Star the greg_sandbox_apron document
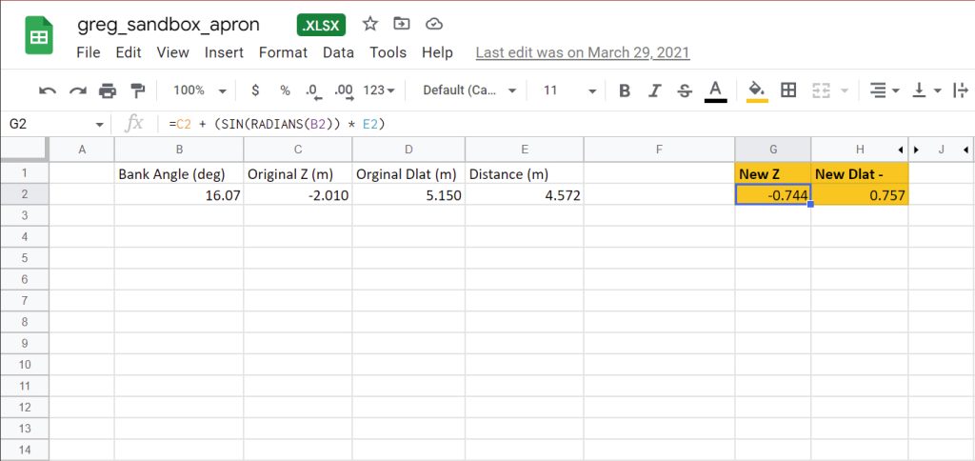This screenshot has height=461, width=975. point(370,24)
